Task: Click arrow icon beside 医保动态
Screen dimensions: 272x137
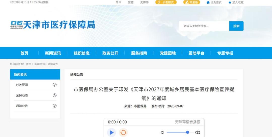Action: pyautogui.click(x=55, y=95)
